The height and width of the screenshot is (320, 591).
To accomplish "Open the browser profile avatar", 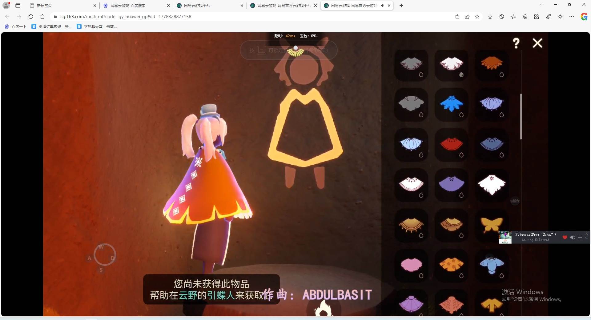I will (6, 6).
